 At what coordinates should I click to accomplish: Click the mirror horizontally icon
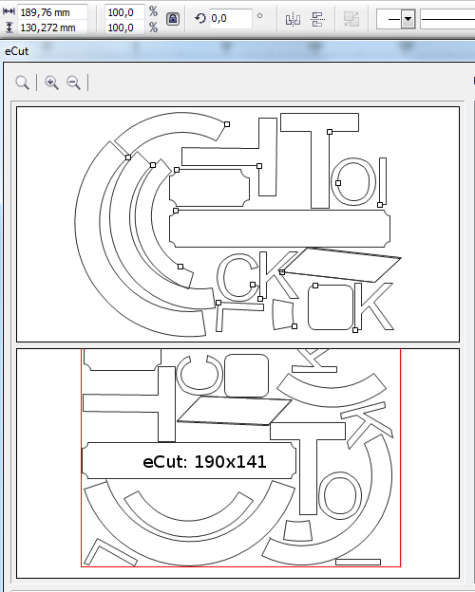pos(294,19)
